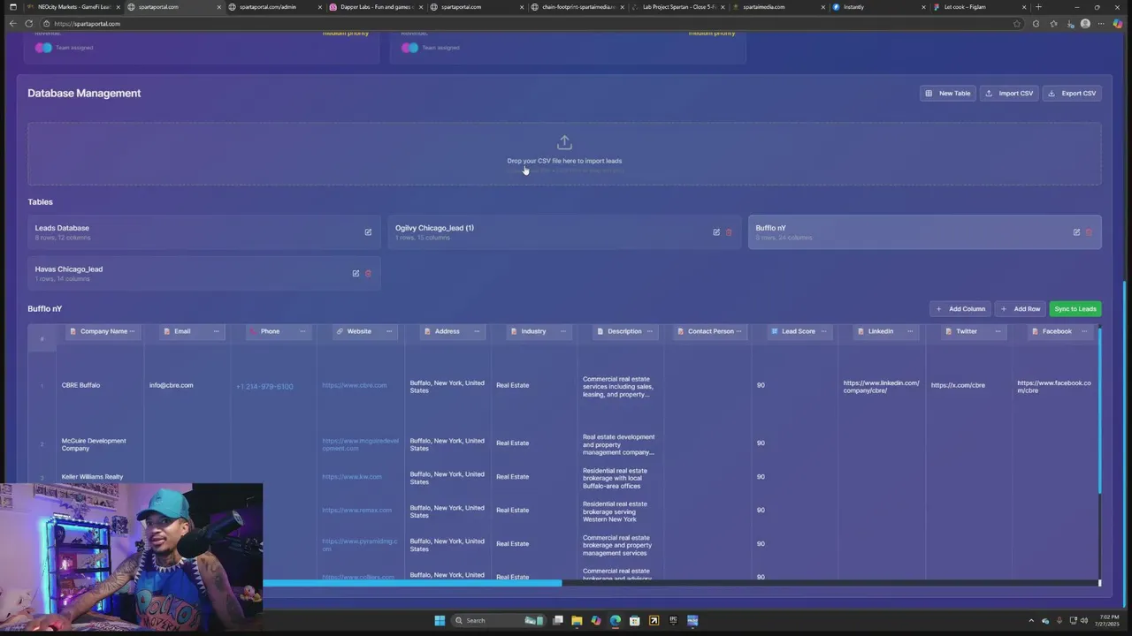Open Lead Score column options menu
The image size is (1132, 636).
(x=824, y=331)
